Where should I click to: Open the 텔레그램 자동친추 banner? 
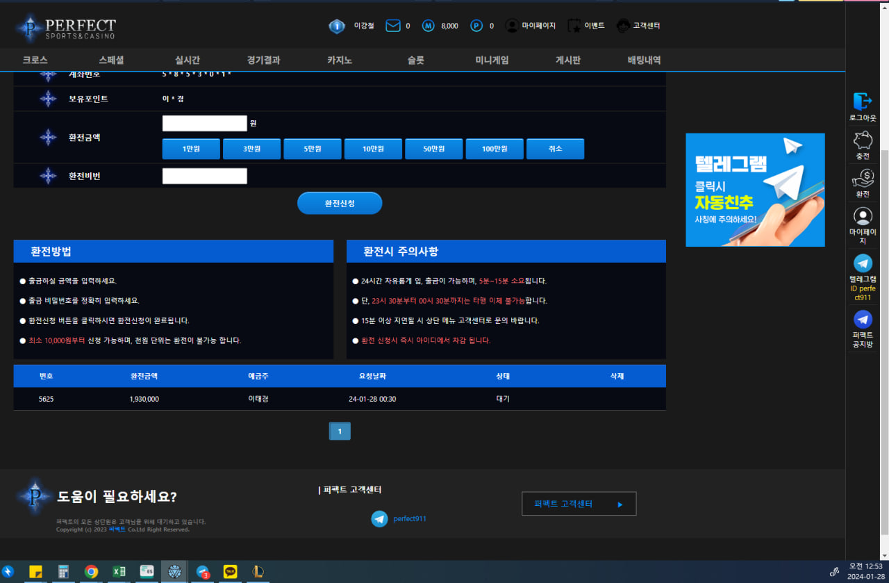(x=755, y=190)
